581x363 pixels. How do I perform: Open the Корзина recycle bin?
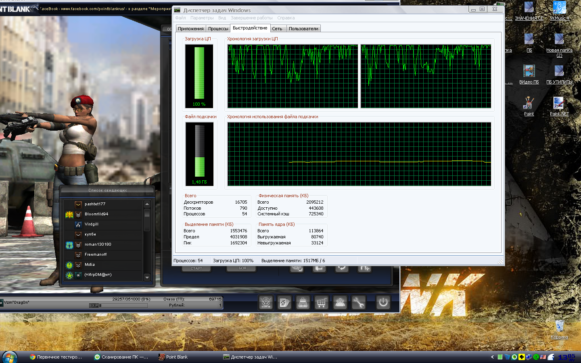[559, 330]
